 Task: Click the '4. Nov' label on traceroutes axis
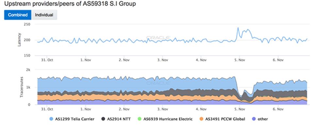point(201,109)
